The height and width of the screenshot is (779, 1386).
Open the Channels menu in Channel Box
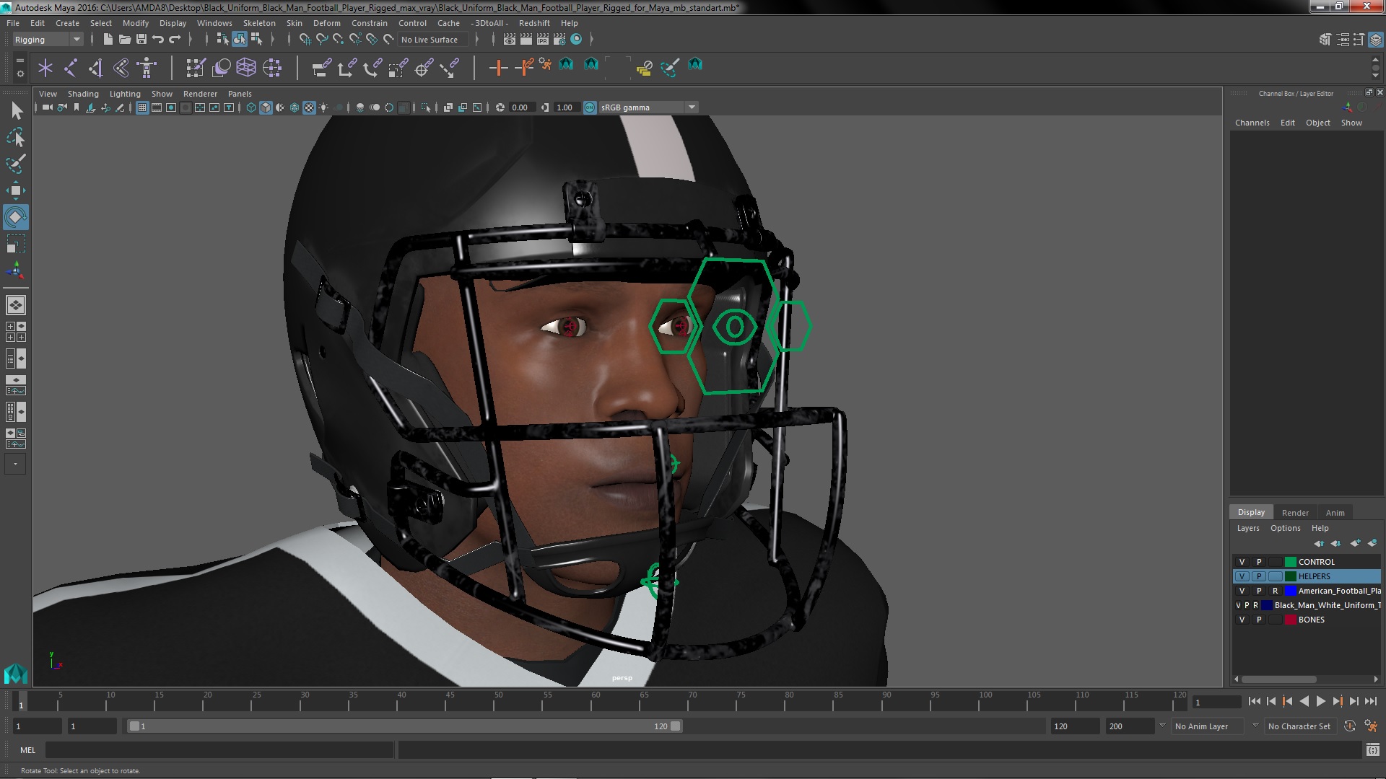[x=1252, y=123]
